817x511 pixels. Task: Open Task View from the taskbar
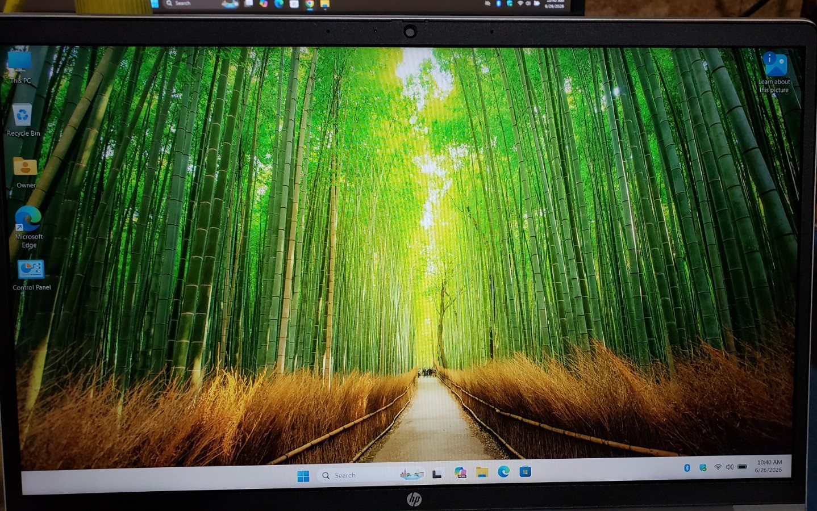click(x=437, y=474)
